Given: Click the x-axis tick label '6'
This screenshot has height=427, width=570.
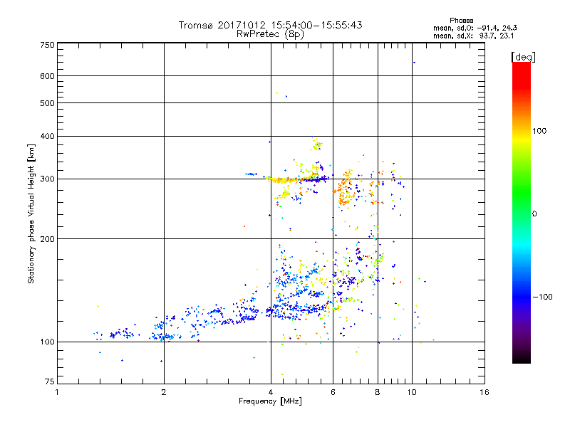Looking at the screenshot, I should pos(333,392).
